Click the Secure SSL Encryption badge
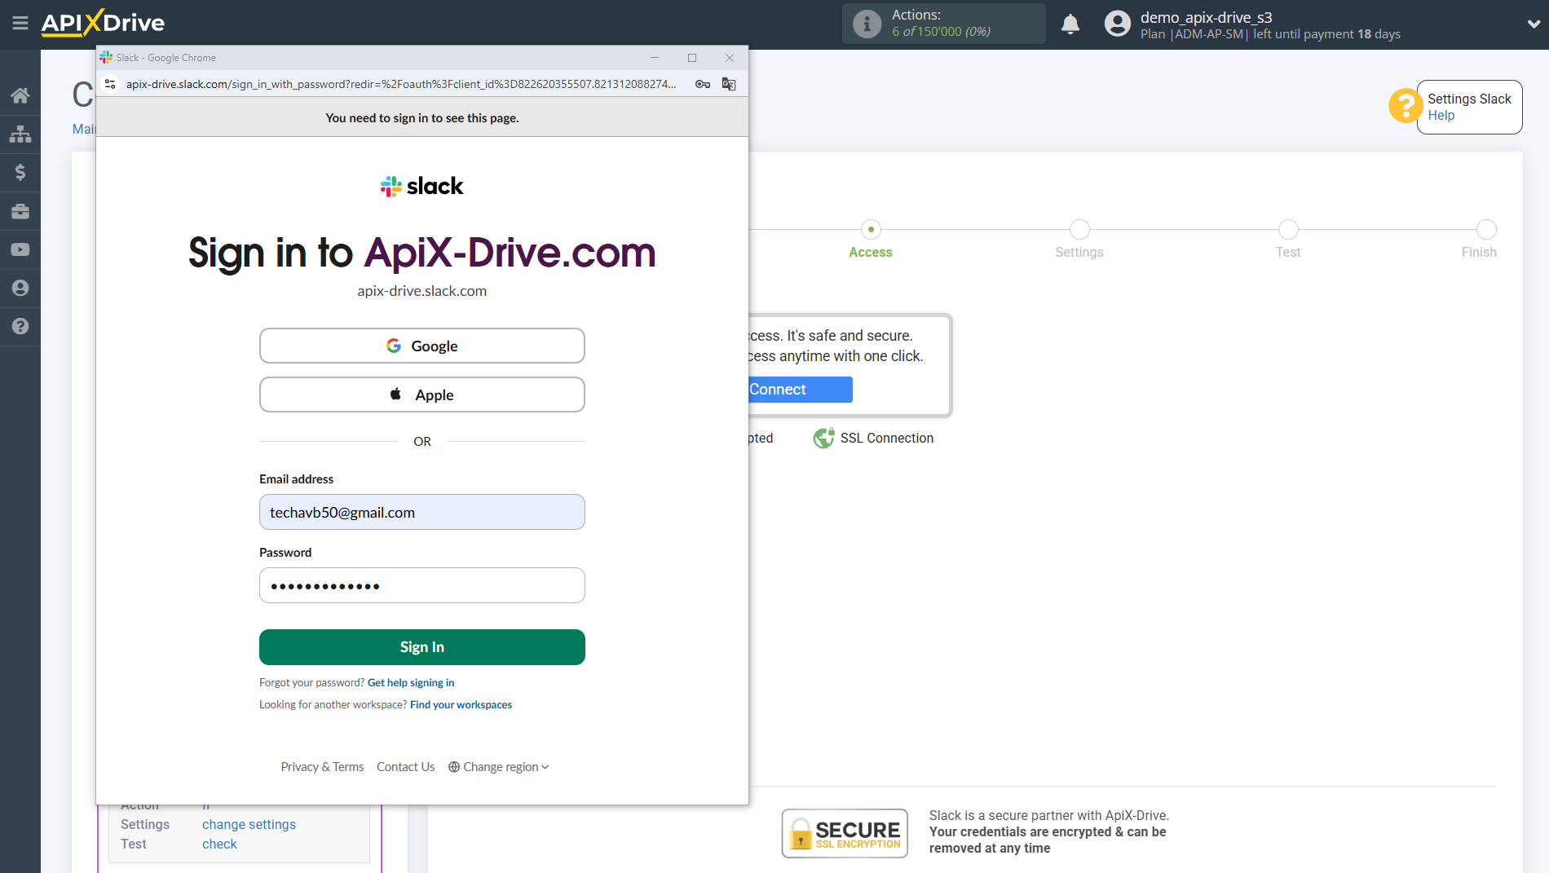Viewport: 1549px width, 873px height. (x=845, y=833)
